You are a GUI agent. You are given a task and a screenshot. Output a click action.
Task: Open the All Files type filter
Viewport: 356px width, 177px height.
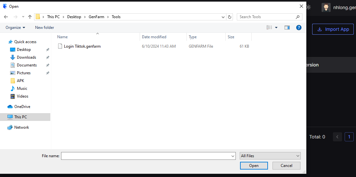click(x=270, y=156)
